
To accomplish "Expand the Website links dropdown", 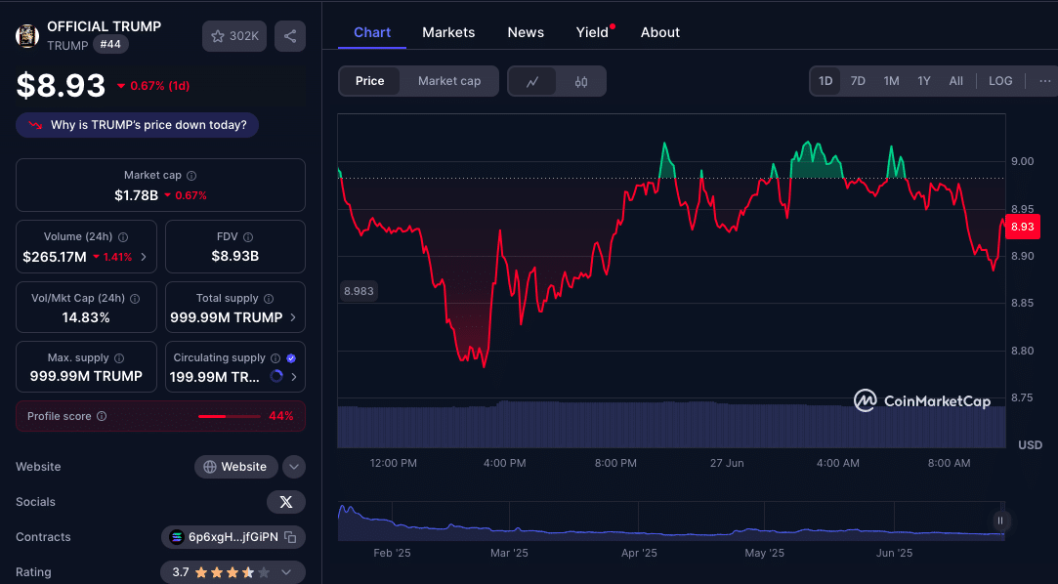I will click(294, 467).
